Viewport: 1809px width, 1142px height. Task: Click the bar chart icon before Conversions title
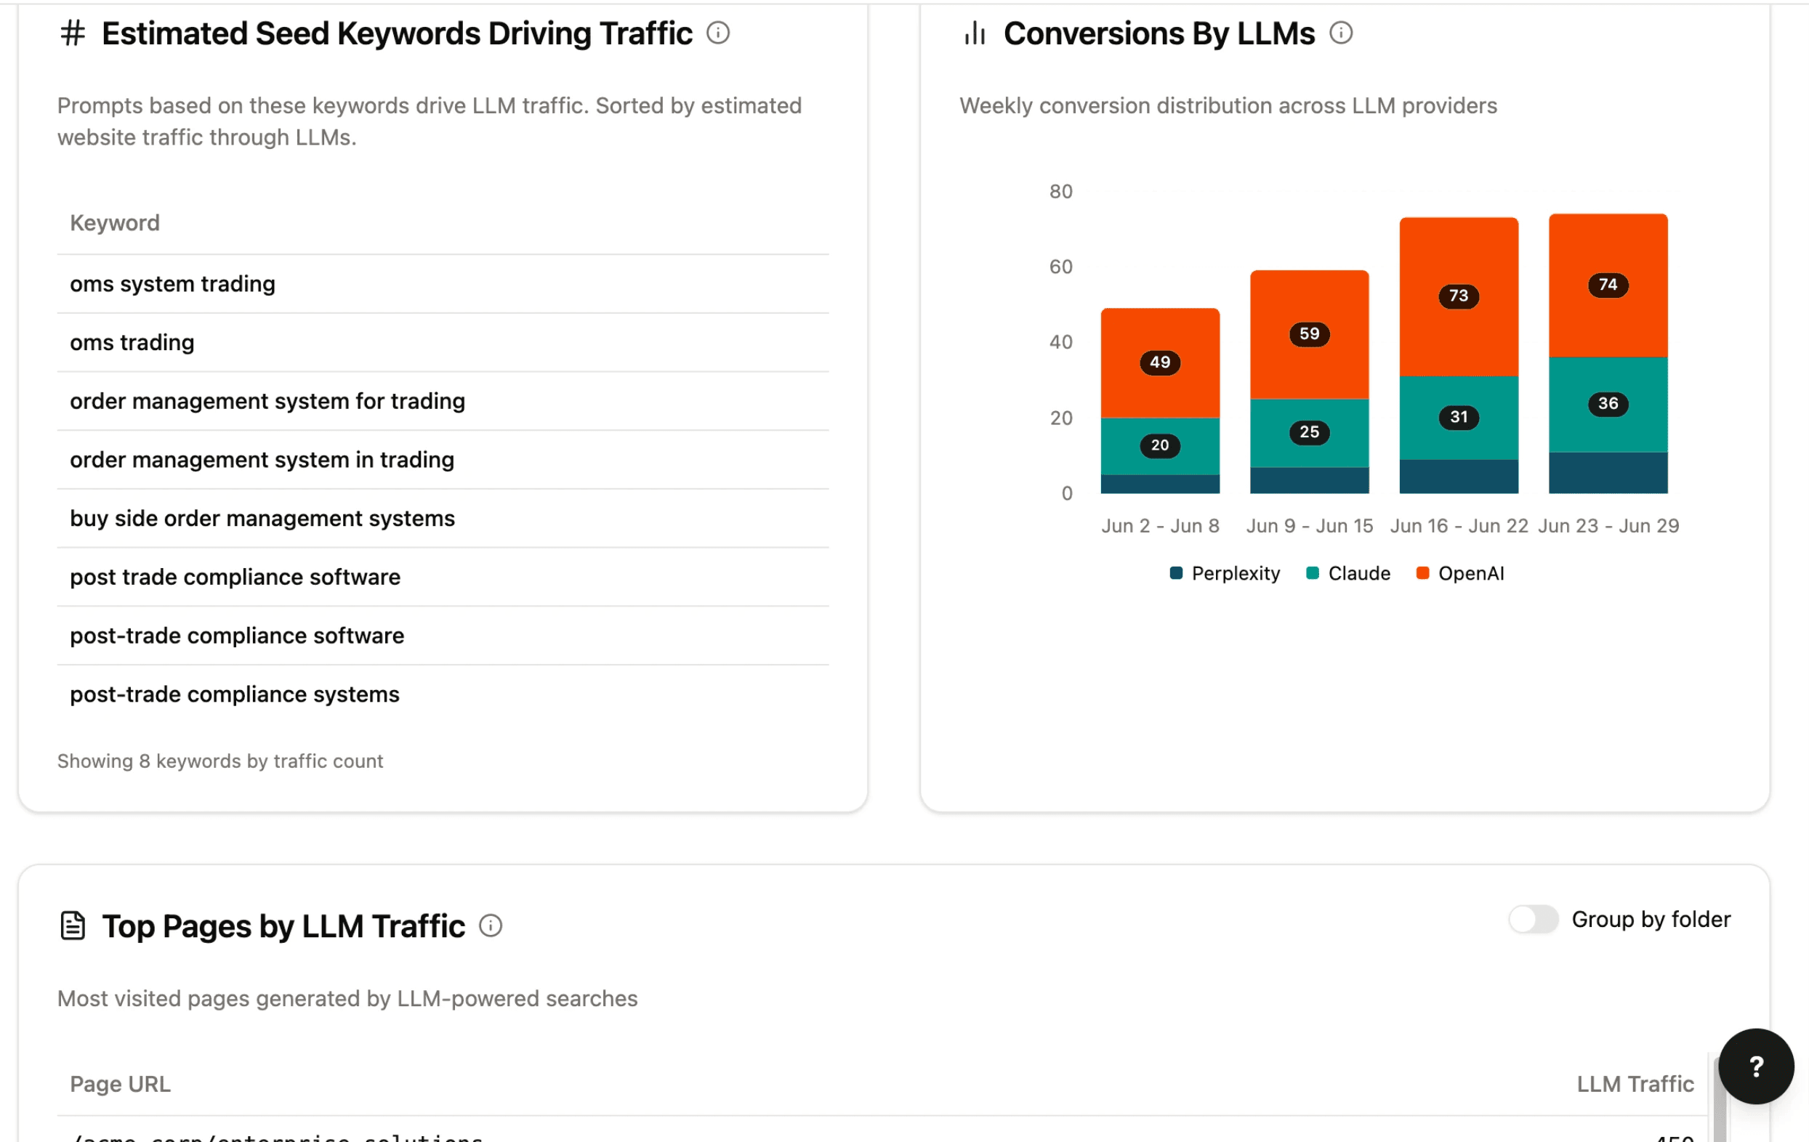coord(975,33)
